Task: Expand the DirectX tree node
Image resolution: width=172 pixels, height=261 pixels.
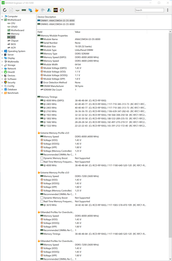Action: [2, 72]
